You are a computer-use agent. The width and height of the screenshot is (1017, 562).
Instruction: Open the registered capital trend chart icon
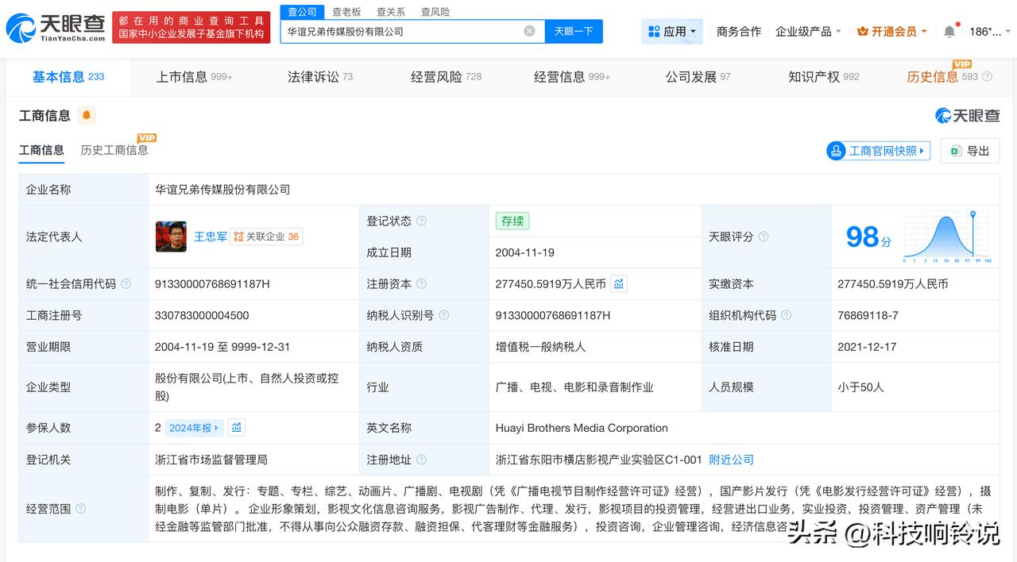tap(620, 283)
